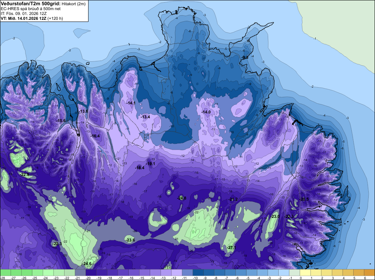The height and width of the screenshot is (280, 375).
Task: Select the -26 legend color swatch
Action: point(27,273)
